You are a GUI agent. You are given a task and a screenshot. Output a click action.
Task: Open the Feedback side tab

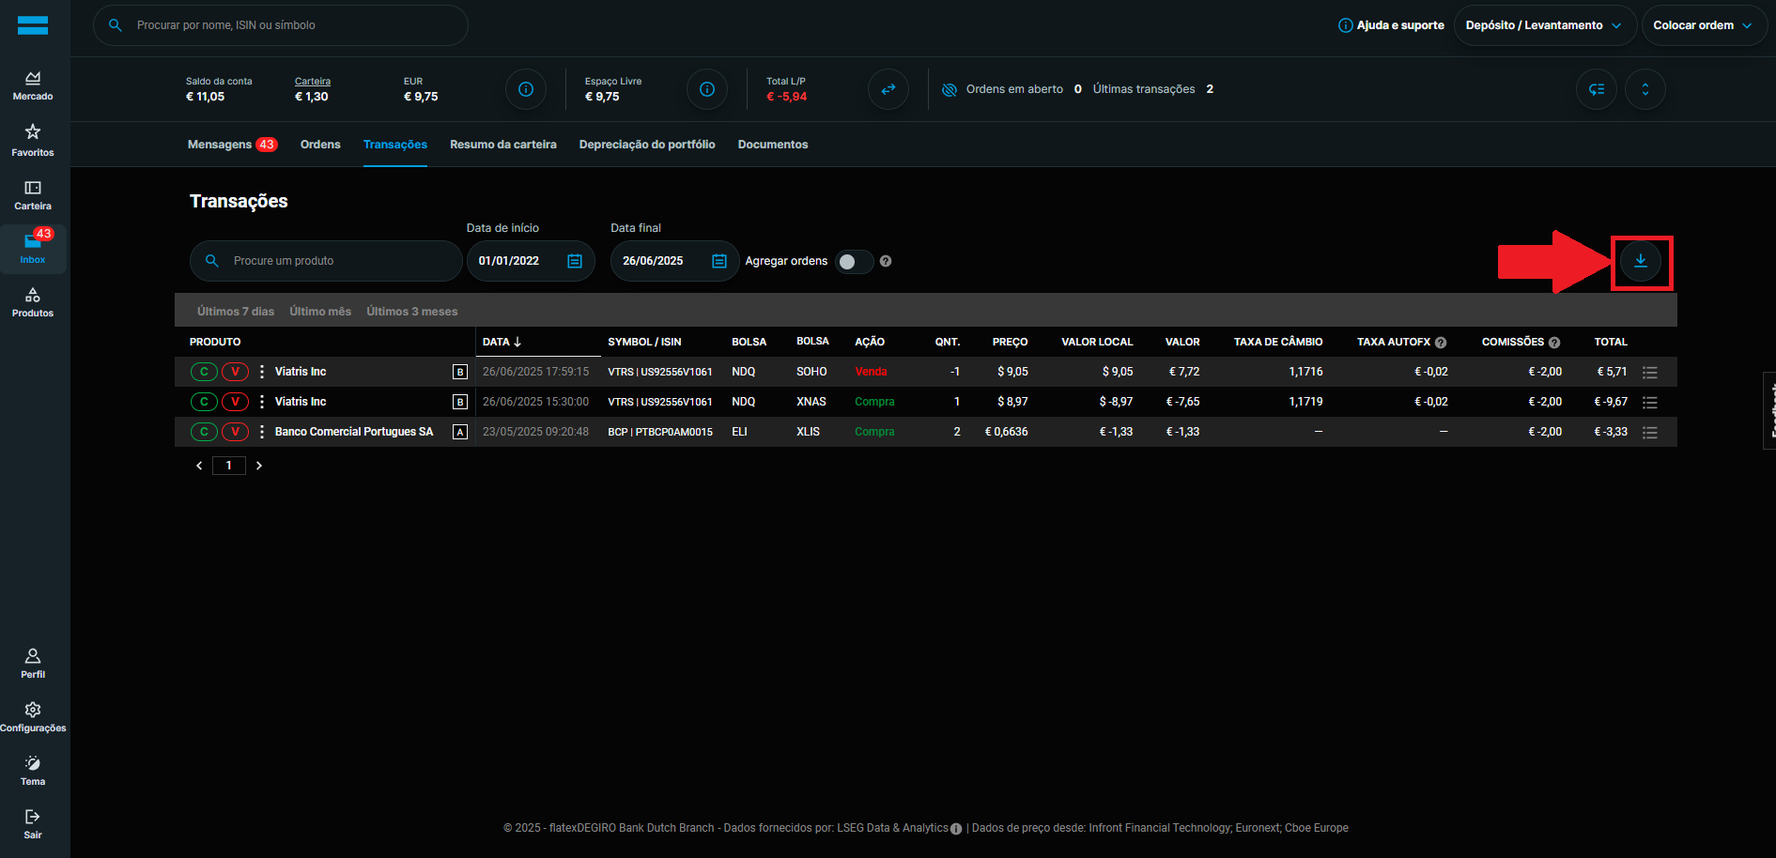(1770, 410)
